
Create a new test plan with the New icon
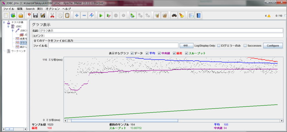[6, 15]
